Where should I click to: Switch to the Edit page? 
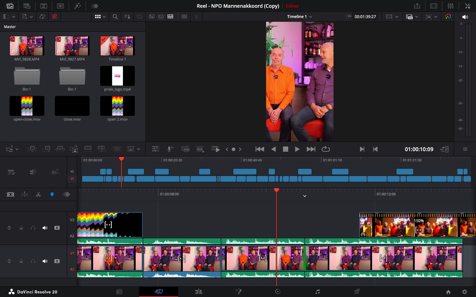pyautogui.click(x=198, y=292)
